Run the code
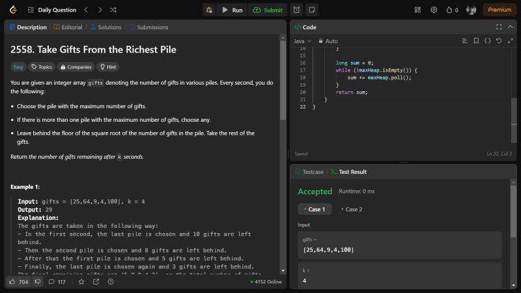Image resolution: width=521 pixels, height=293 pixels. (232, 10)
